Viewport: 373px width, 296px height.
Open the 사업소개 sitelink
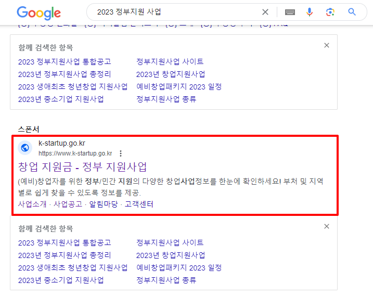[32, 204]
